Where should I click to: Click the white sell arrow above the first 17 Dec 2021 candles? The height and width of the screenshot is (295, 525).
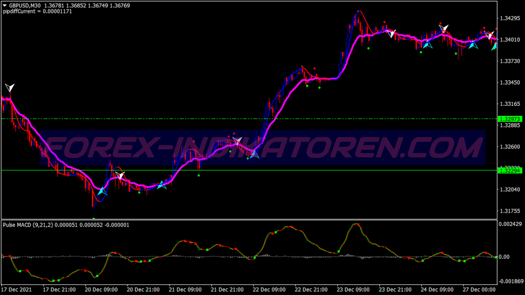tap(10, 88)
